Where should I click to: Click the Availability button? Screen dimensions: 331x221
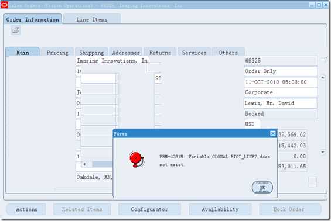220,209
